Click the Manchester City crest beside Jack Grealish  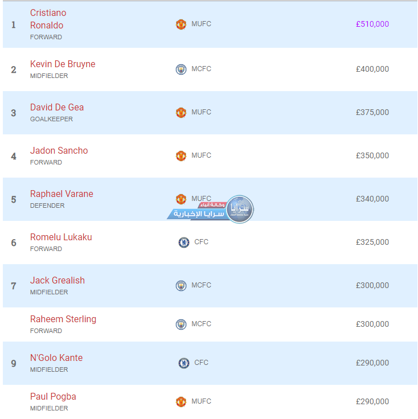point(181,286)
